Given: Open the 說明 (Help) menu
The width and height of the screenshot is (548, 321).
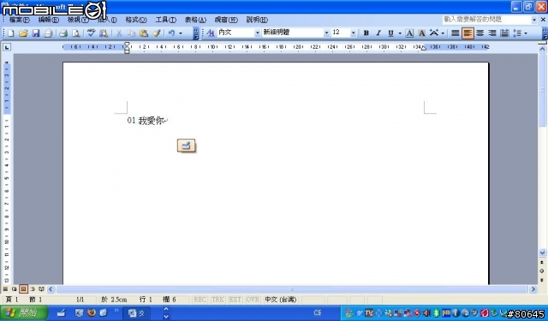Looking at the screenshot, I should pyautogui.click(x=257, y=20).
